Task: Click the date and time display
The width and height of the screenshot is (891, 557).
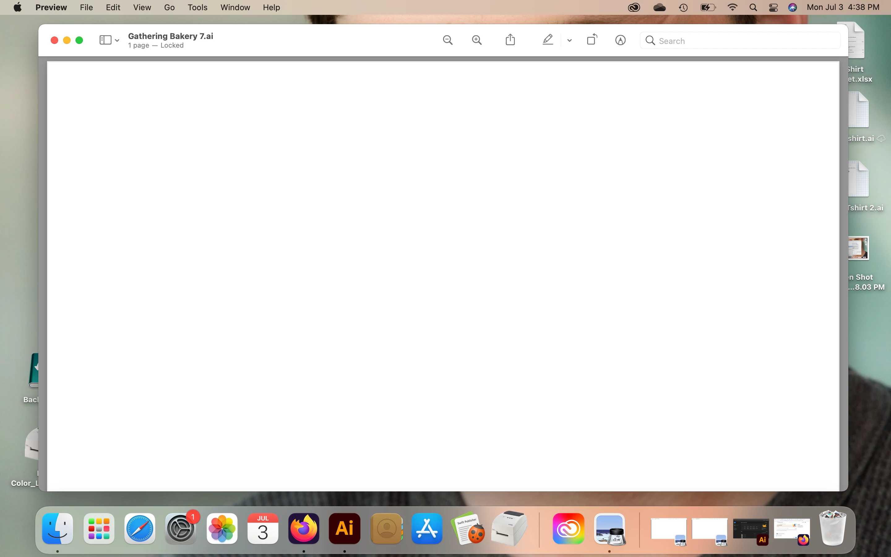Action: click(843, 7)
